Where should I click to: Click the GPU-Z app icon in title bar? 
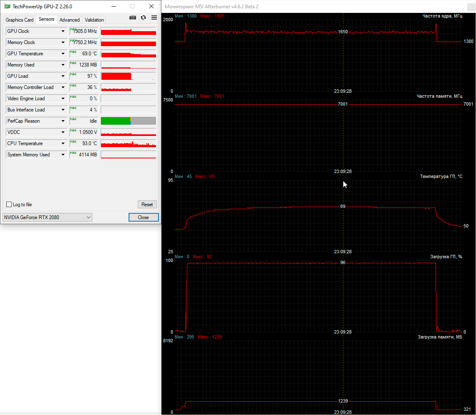[x=7, y=6]
